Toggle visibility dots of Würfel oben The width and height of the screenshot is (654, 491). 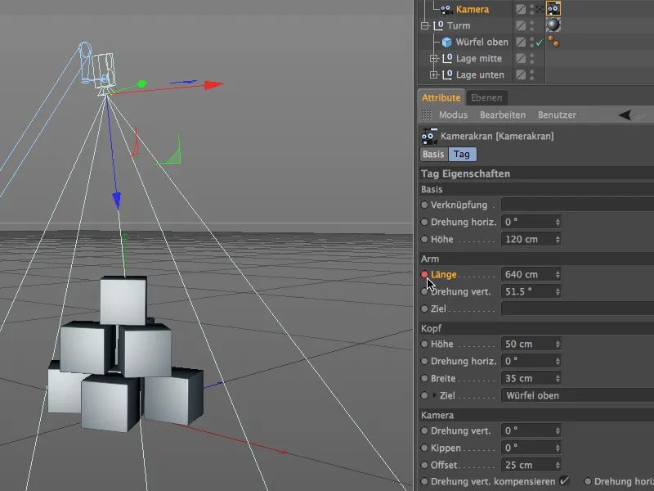tap(532, 42)
